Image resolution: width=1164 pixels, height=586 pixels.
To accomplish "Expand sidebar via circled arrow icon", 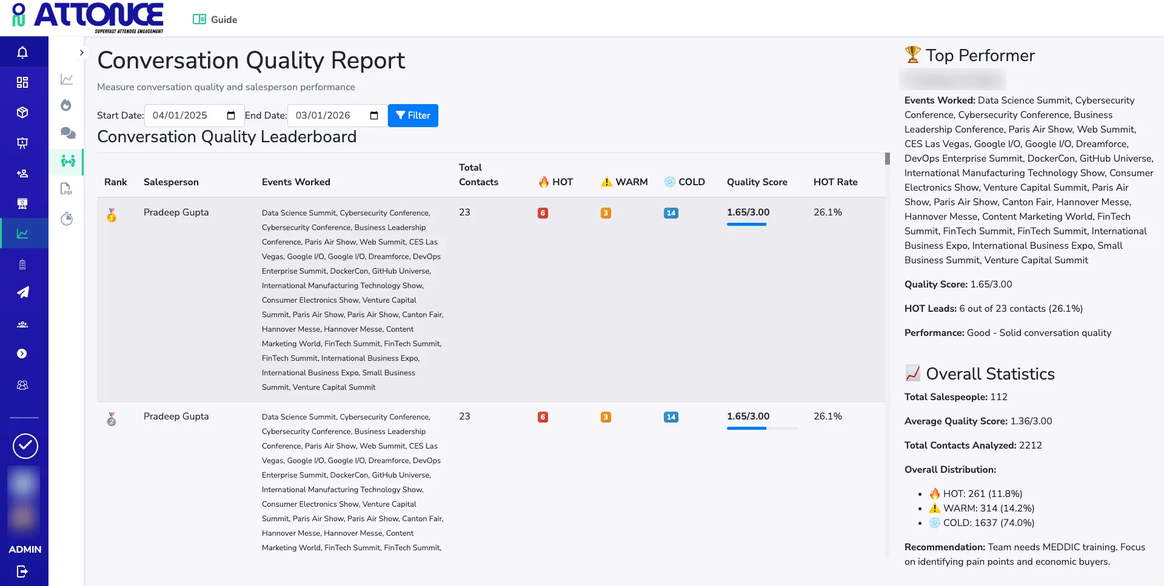I will pos(22,354).
